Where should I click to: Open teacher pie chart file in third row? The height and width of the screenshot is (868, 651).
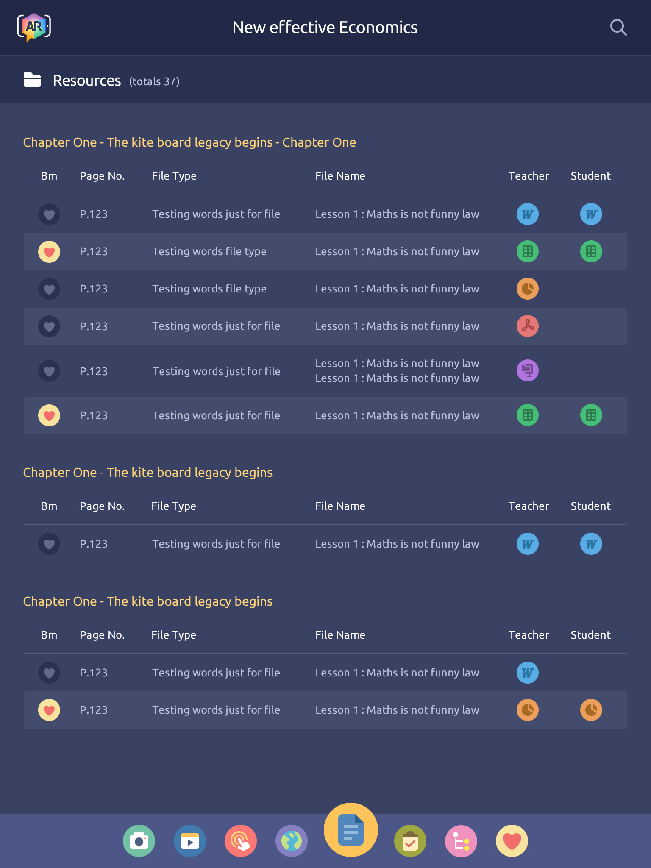click(x=528, y=289)
